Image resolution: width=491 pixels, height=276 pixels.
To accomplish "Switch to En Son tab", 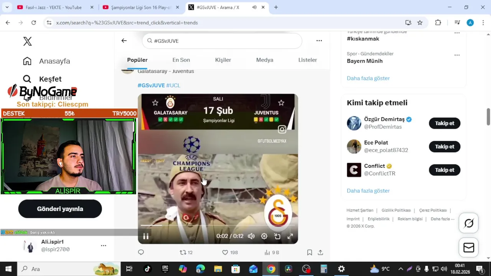I will [181, 60].
